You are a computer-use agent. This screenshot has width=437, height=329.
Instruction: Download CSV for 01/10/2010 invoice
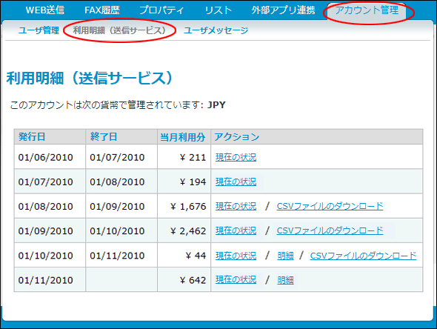click(363, 256)
